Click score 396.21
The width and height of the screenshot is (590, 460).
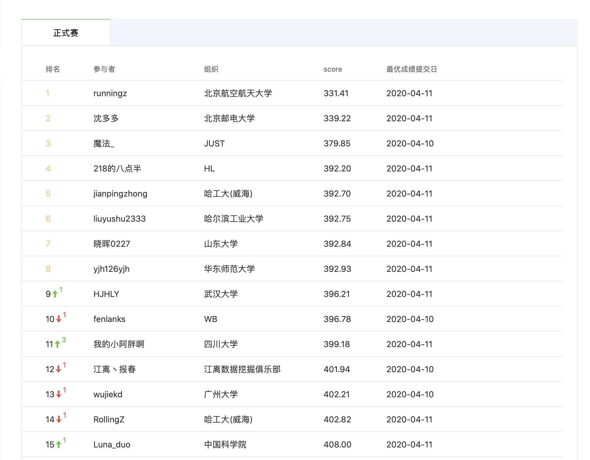337,294
